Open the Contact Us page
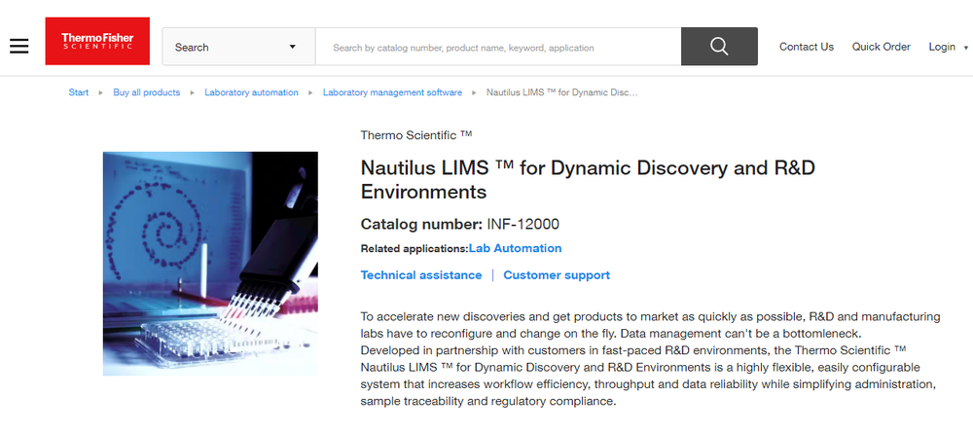Viewport: 973px width, 433px height. point(806,47)
